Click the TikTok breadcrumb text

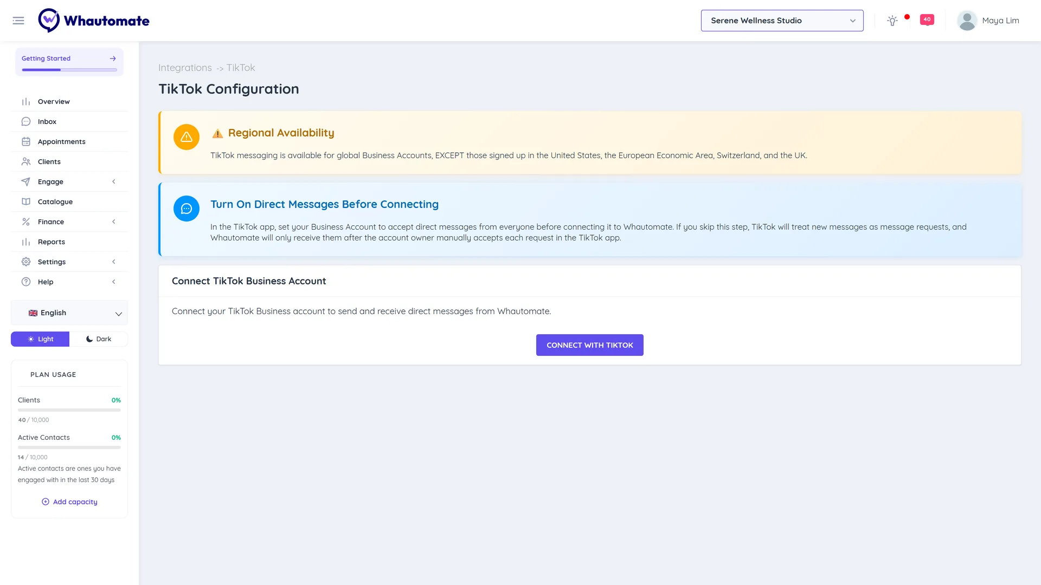click(241, 68)
